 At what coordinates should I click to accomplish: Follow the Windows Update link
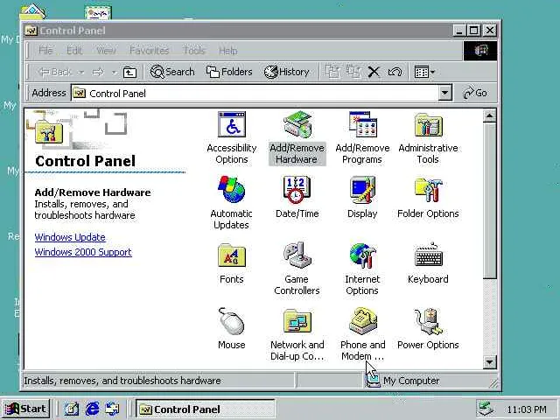[x=70, y=237]
